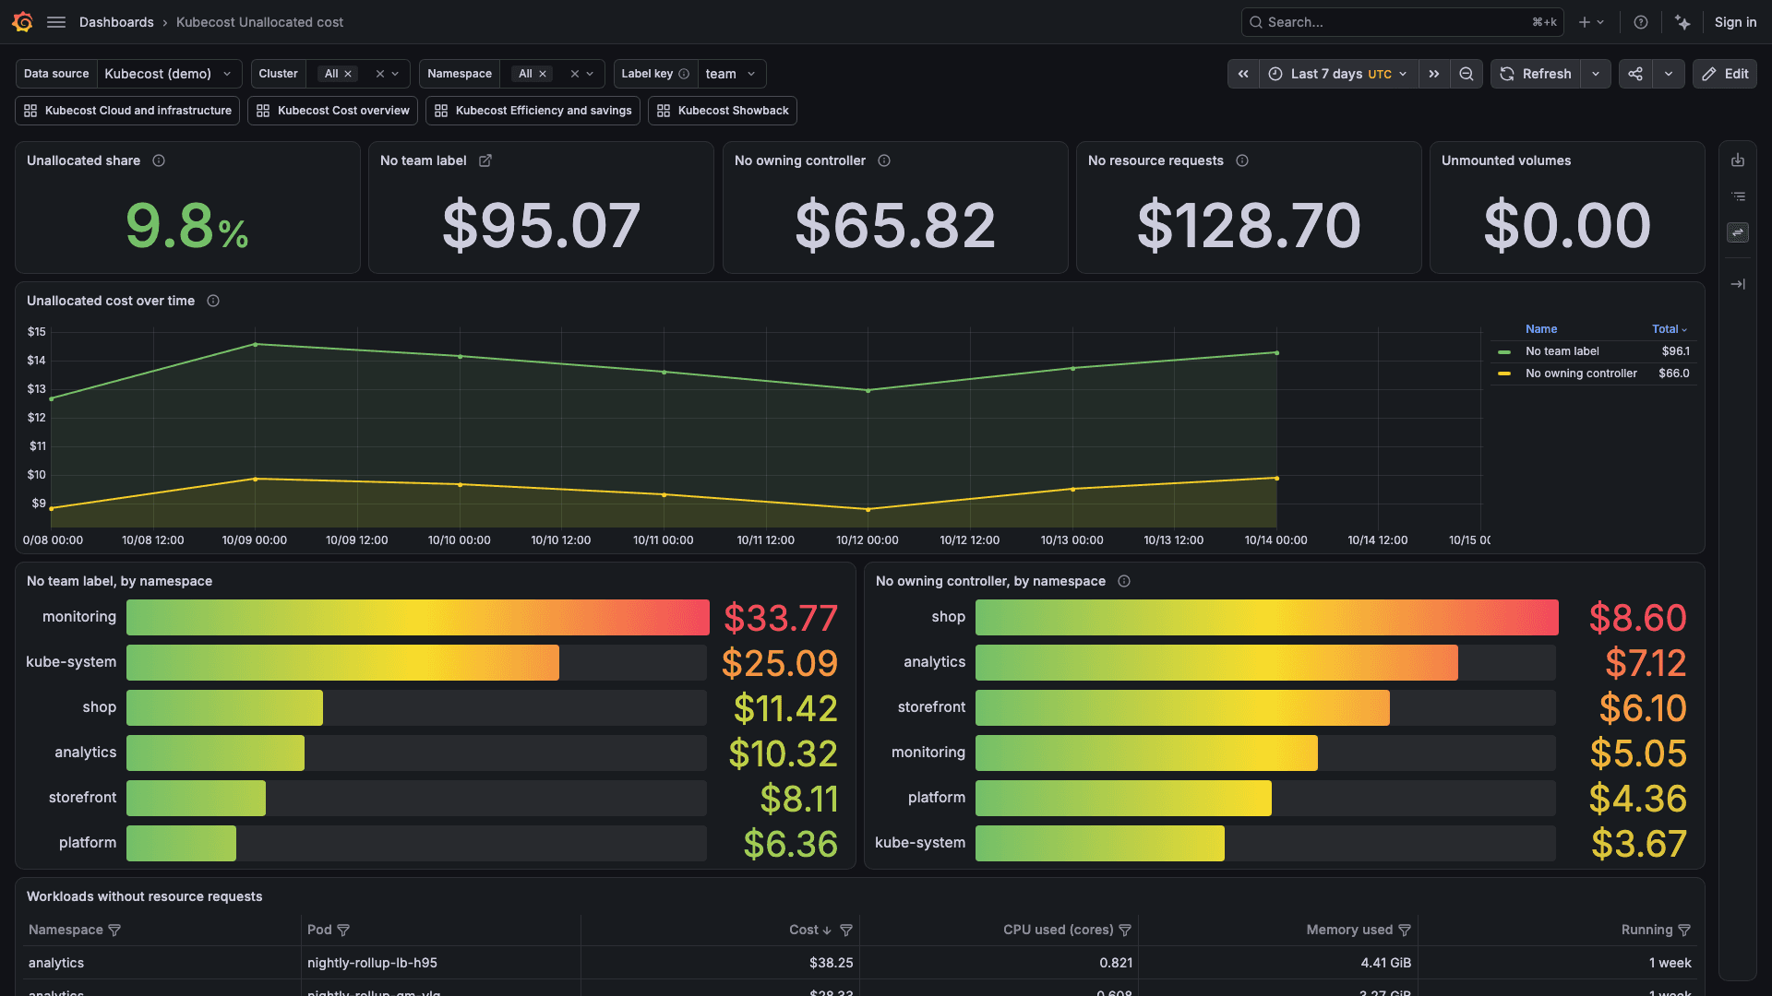Open Kubecost Efficiency and savings dashboard
The height and width of the screenshot is (996, 1772).
point(533,111)
